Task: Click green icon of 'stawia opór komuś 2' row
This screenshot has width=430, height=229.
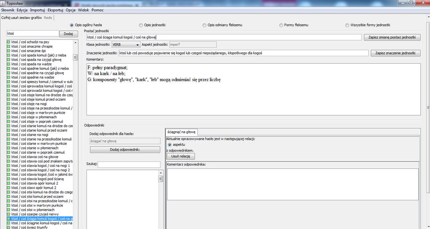Action: (8, 183)
